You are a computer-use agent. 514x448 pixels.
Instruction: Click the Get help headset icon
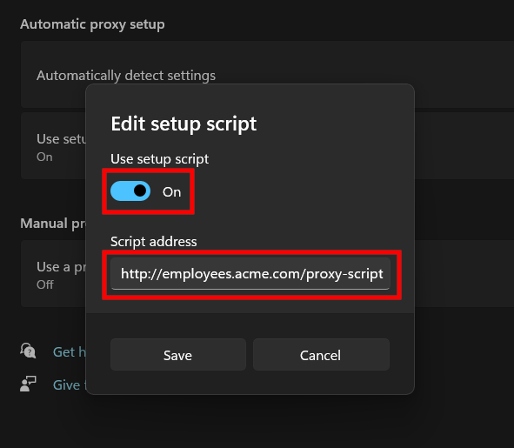click(x=28, y=351)
